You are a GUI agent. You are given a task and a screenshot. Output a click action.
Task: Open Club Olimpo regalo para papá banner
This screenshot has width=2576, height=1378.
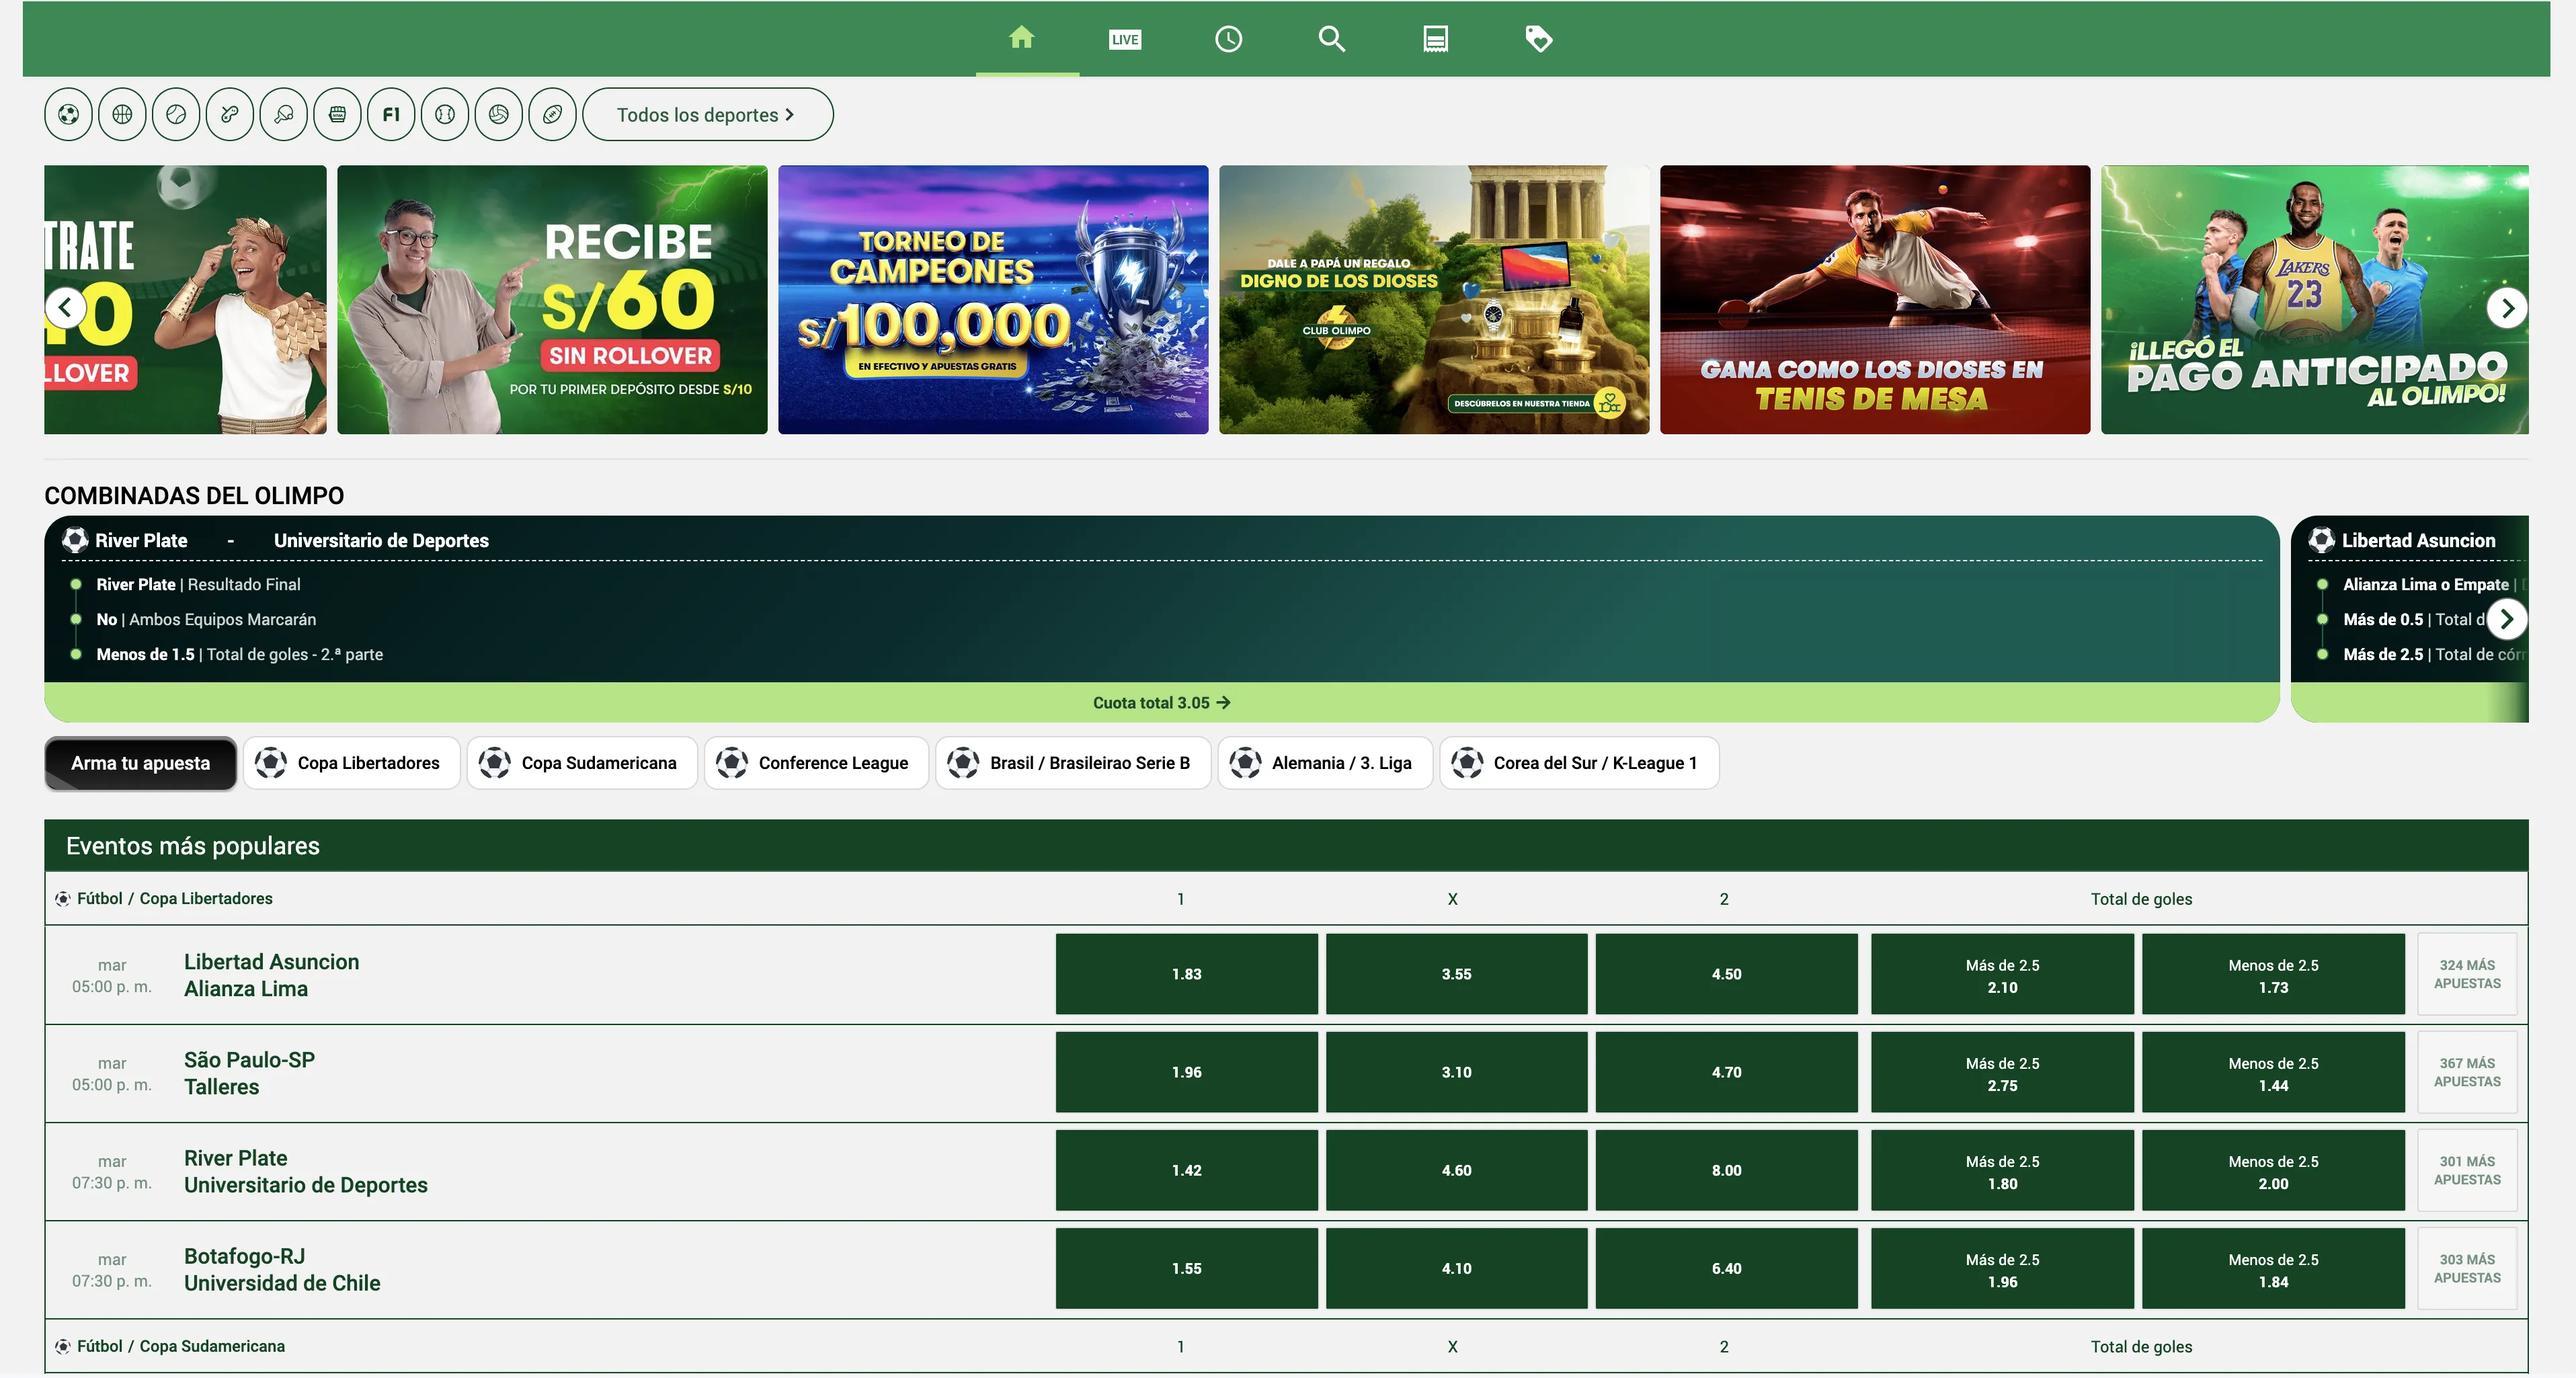(1434, 299)
